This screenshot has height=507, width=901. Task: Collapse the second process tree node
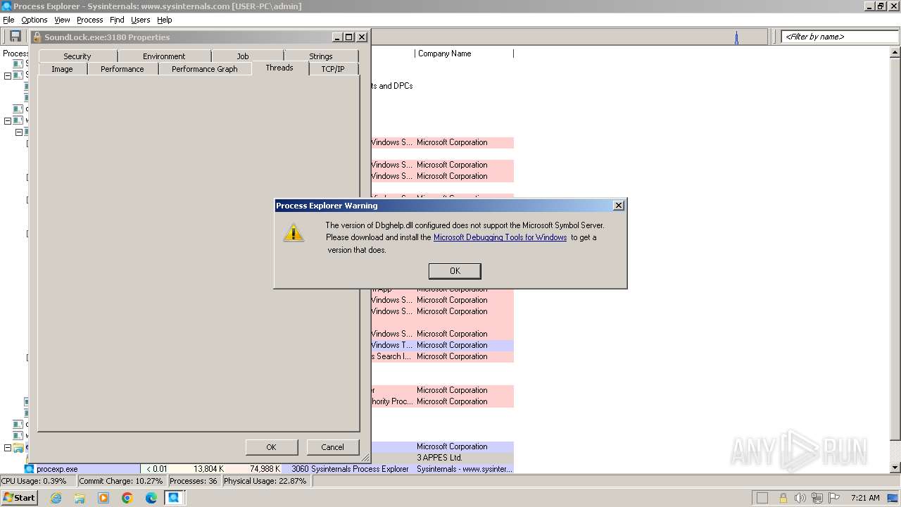tap(8, 75)
